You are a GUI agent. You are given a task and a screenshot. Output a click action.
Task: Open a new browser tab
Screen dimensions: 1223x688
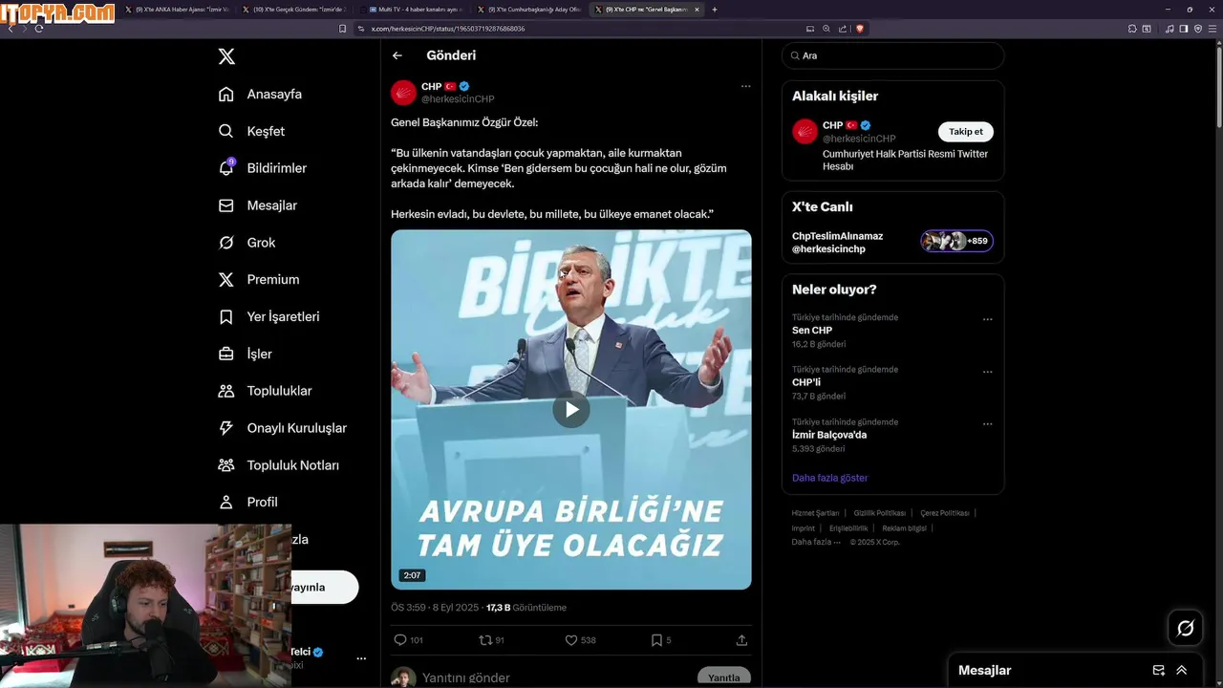[x=715, y=9]
